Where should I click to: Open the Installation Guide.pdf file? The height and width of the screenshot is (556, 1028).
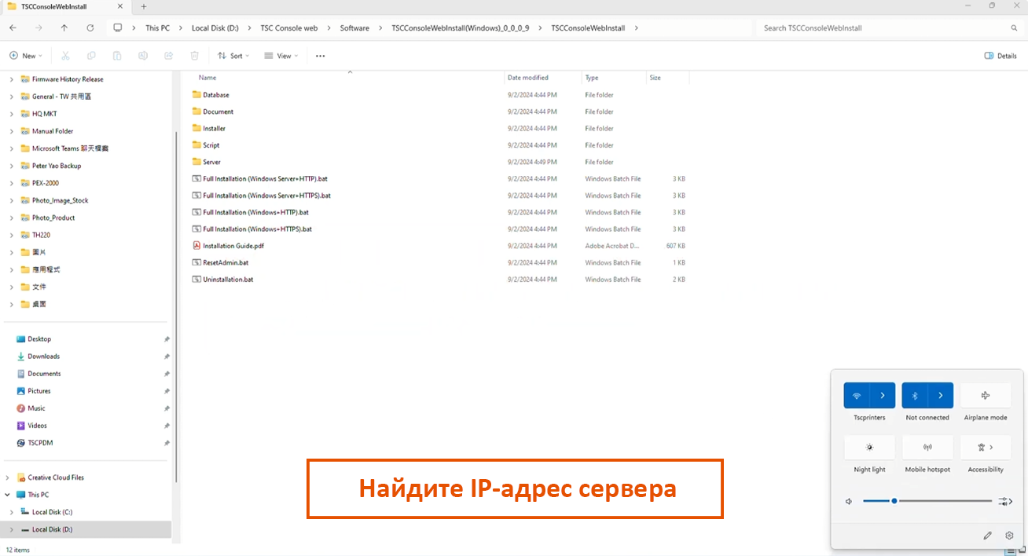[x=233, y=246]
